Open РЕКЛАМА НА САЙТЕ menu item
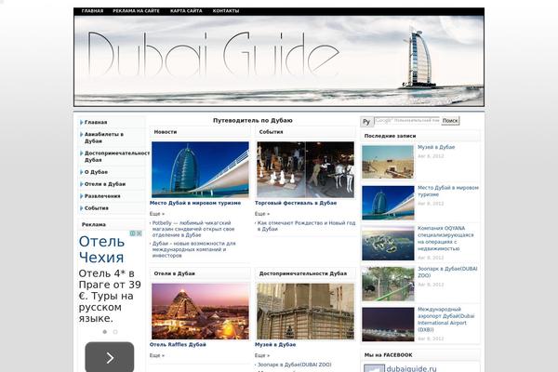The height and width of the screenshot is (372, 558). coord(136,11)
